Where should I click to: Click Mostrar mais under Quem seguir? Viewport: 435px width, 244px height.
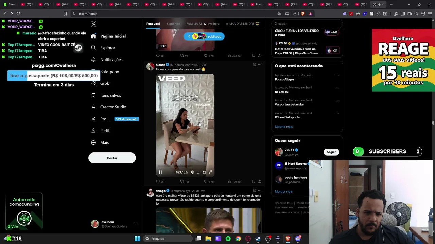(283, 192)
